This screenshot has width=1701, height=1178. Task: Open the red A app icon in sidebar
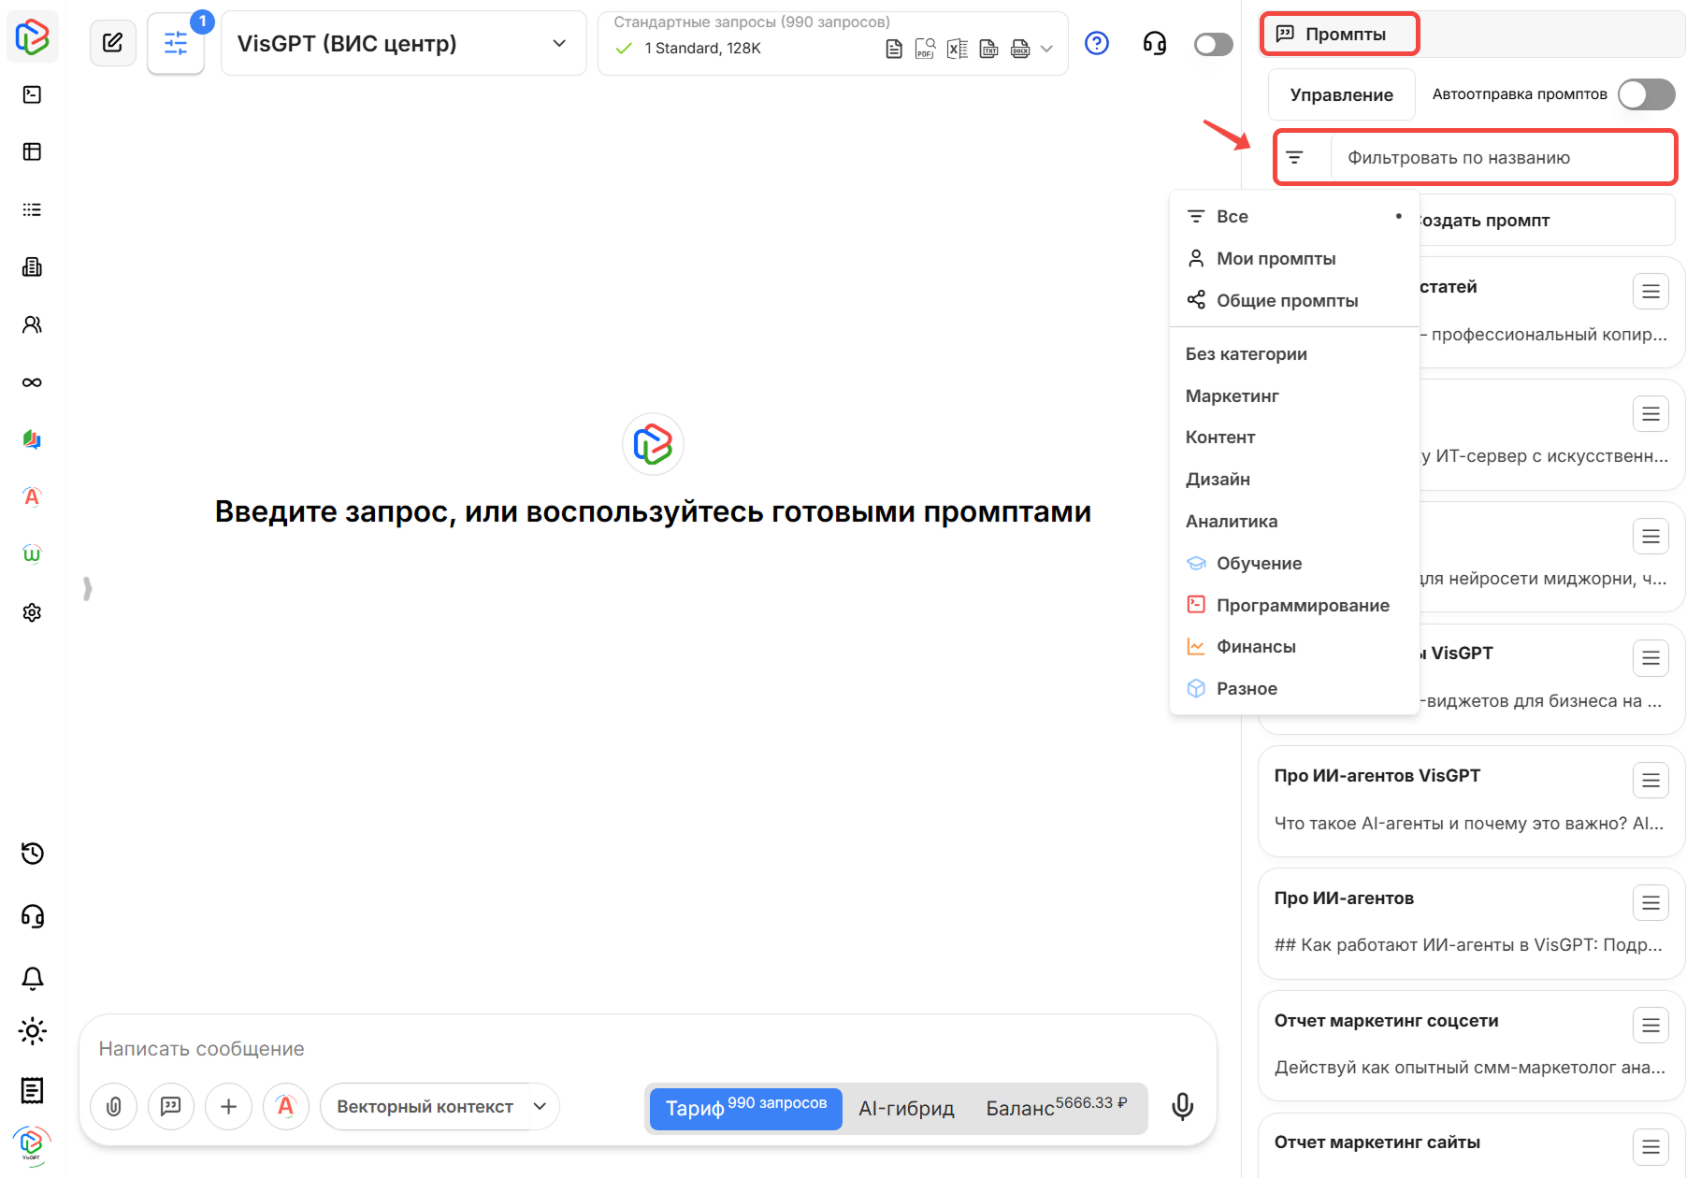coord(32,497)
